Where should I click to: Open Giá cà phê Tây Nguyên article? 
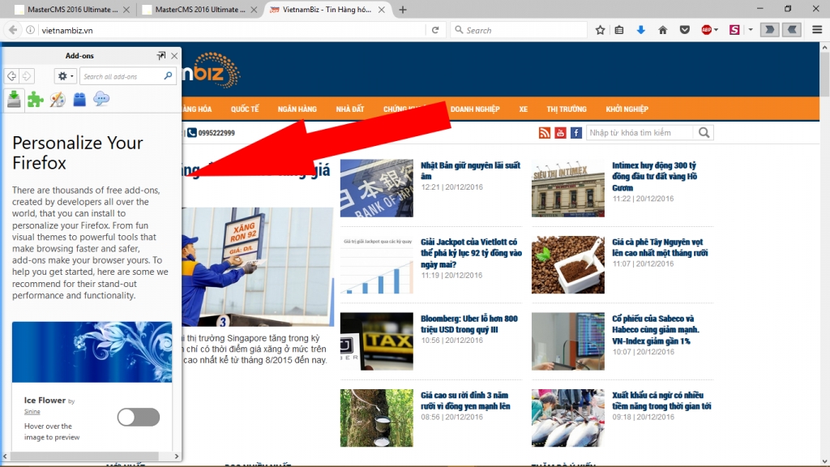pos(660,247)
